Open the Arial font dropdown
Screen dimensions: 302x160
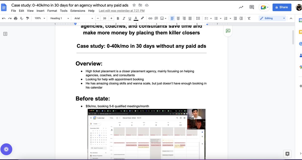[84, 18]
